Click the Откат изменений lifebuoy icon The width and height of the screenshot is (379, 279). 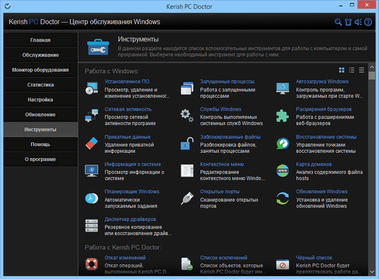pyautogui.click(x=92, y=264)
